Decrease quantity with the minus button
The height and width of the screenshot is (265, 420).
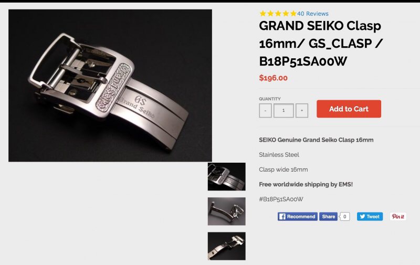click(265, 110)
